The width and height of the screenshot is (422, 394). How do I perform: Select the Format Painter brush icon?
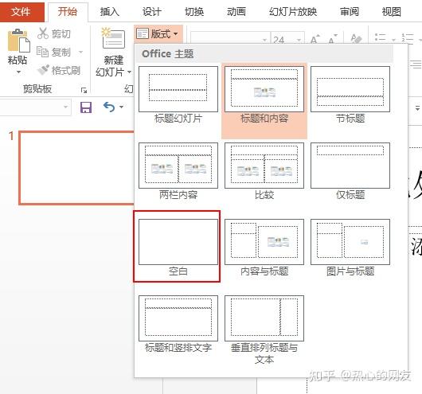point(43,70)
